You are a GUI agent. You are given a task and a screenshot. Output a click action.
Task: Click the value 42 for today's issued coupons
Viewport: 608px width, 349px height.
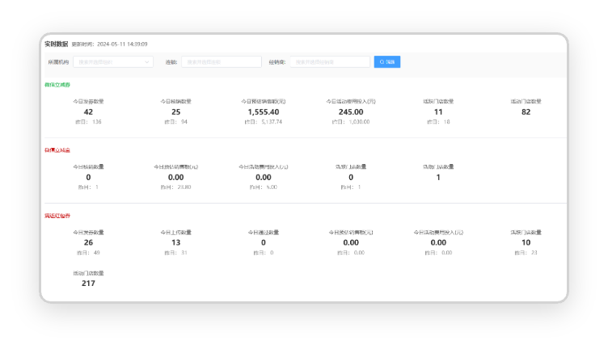pyautogui.click(x=88, y=112)
